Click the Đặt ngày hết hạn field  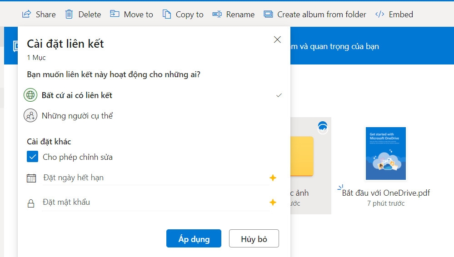[x=156, y=178]
